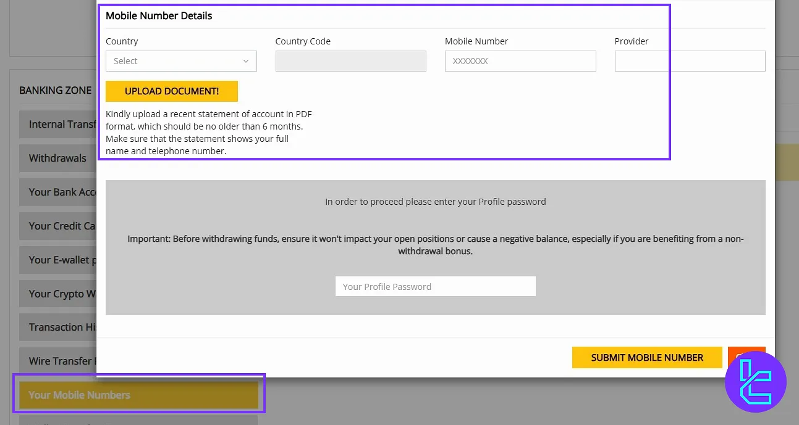Focus the Mobile Number input field
The image size is (799, 425).
pyautogui.click(x=520, y=61)
